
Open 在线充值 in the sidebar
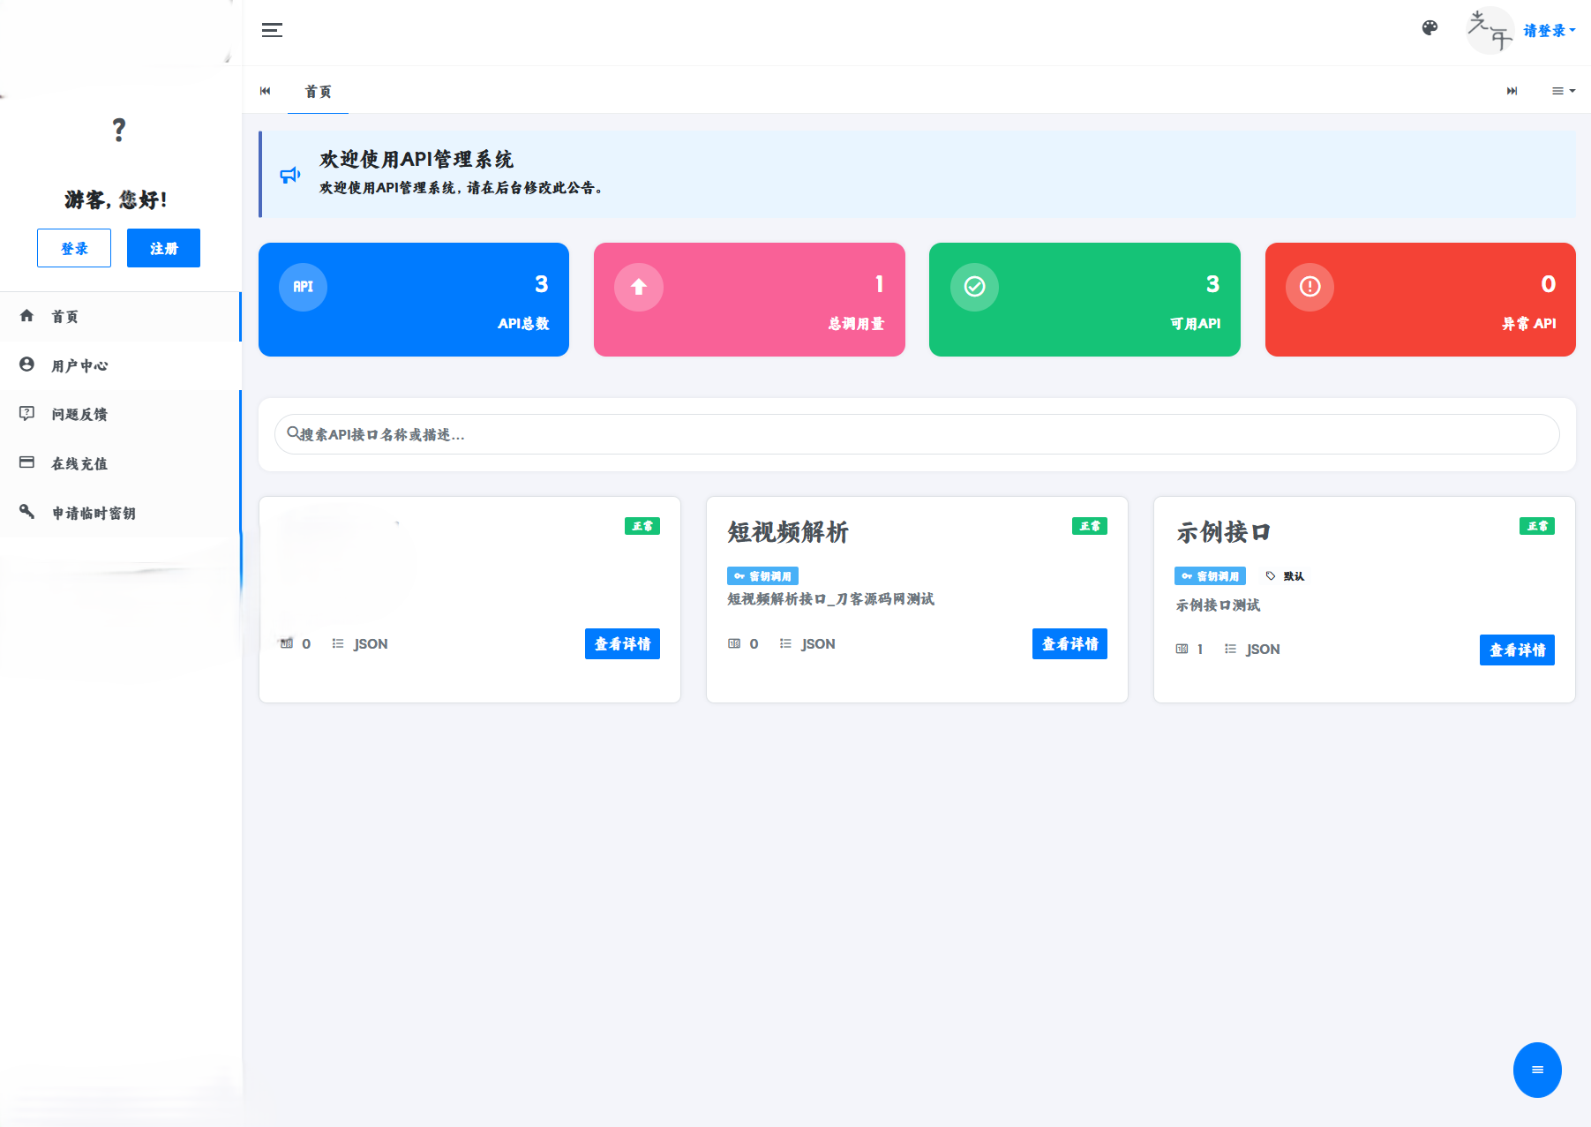[120, 463]
